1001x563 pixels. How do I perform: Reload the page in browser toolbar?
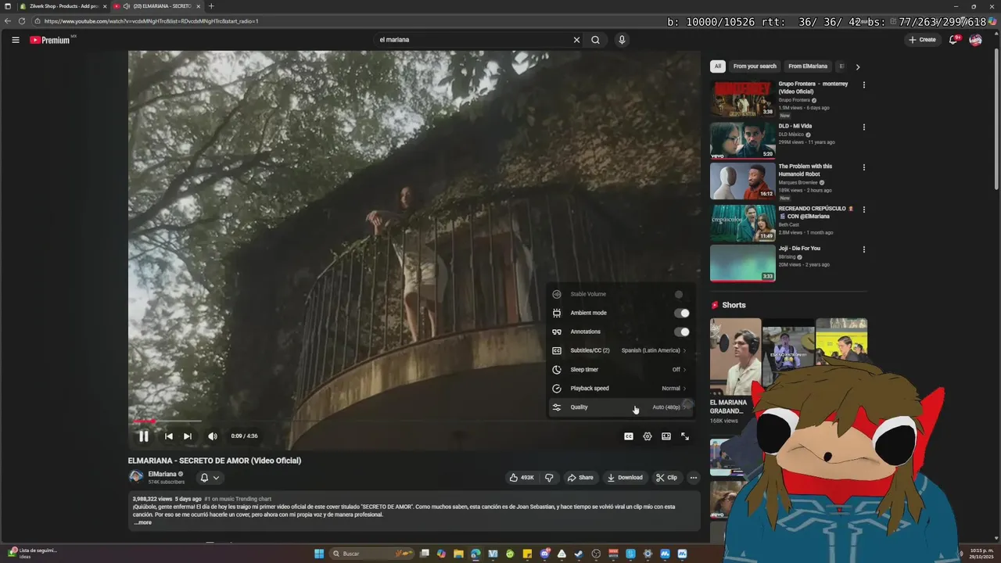[22, 21]
